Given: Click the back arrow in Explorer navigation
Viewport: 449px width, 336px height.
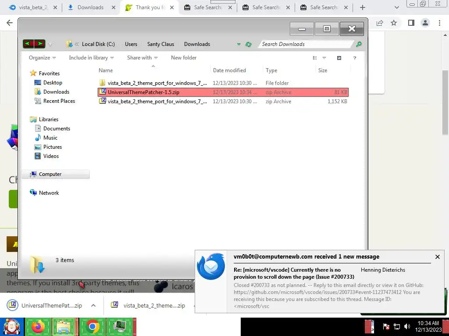Looking at the screenshot, I should (x=29, y=44).
